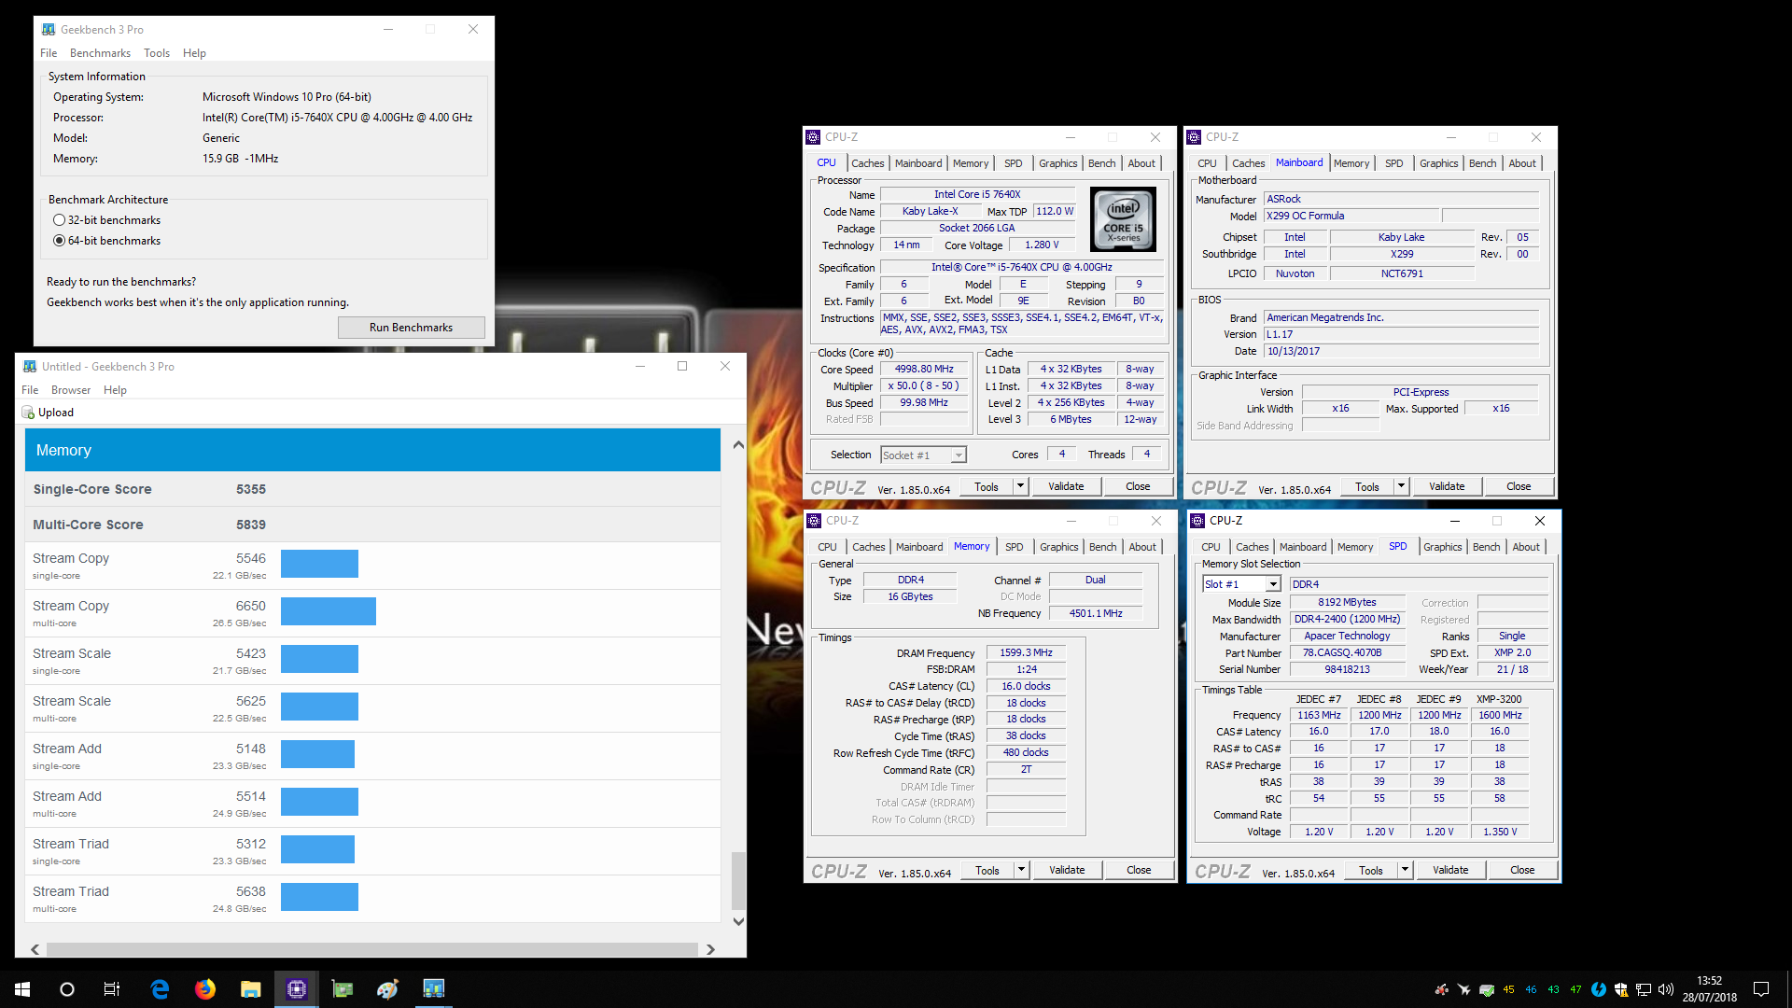
Task: Click the Upload icon in the Geekbench results window
Action: (x=28, y=413)
